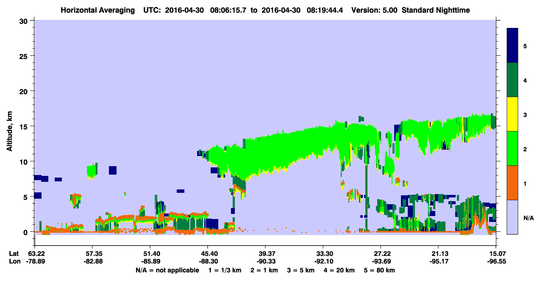
Task: Click the orange colorbar segment labeled 1
Action: point(512,182)
